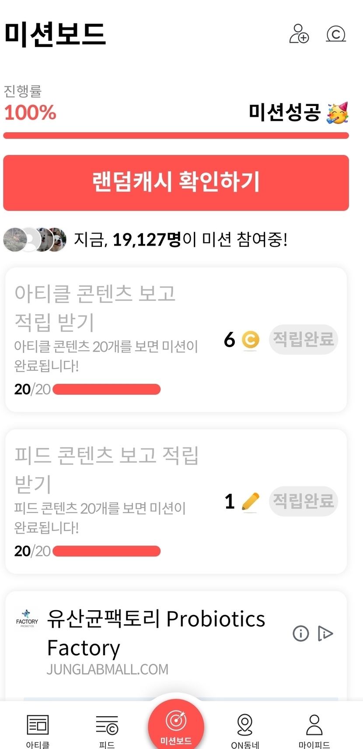This screenshot has width=363, height=749.
Task: Tap the party face emoji
Action: point(338,113)
